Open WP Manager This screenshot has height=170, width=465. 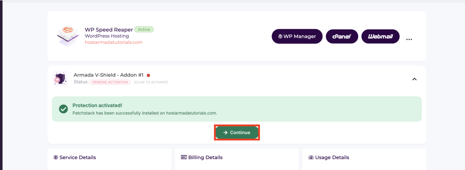(x=297, y=36)
